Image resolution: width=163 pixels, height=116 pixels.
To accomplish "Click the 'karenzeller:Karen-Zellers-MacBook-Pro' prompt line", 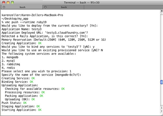I will pos(32,15).
